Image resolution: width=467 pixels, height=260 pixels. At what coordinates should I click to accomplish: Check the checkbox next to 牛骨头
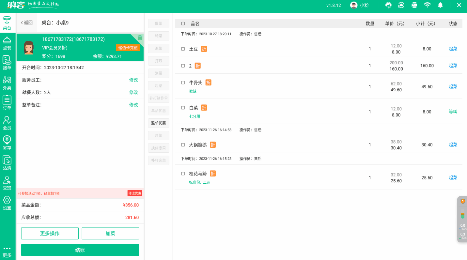coord(183,83)
